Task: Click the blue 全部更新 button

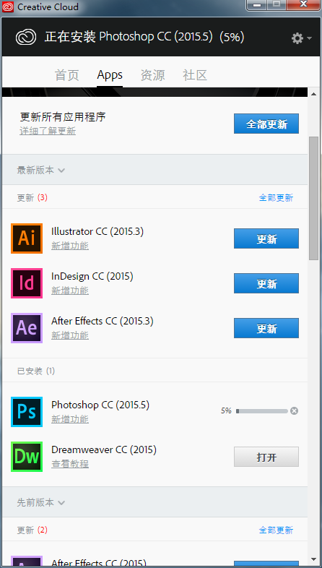Action: pyautogui.click(x=266, y=124)
